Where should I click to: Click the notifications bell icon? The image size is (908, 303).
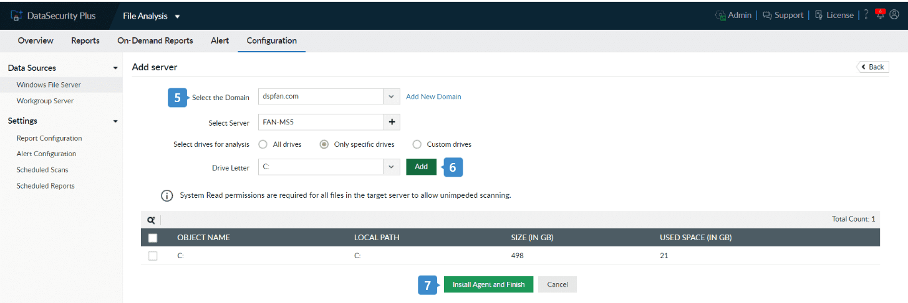point(881,15)
